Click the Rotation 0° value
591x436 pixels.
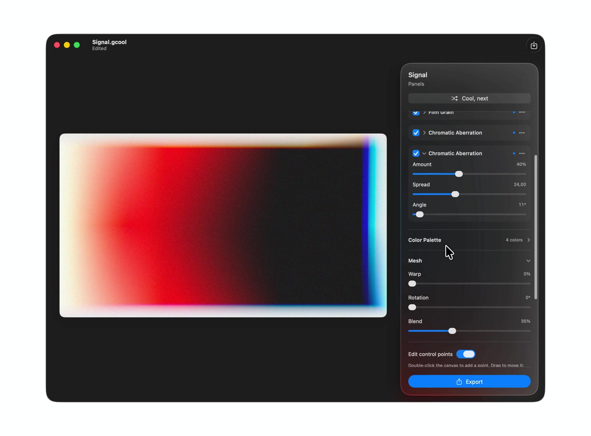528,298
